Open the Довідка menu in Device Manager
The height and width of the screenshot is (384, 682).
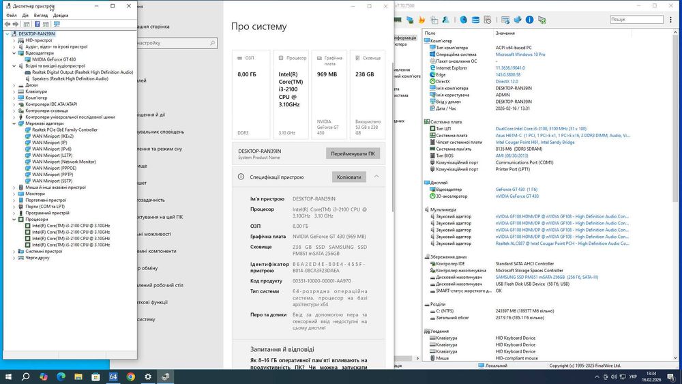61,15
